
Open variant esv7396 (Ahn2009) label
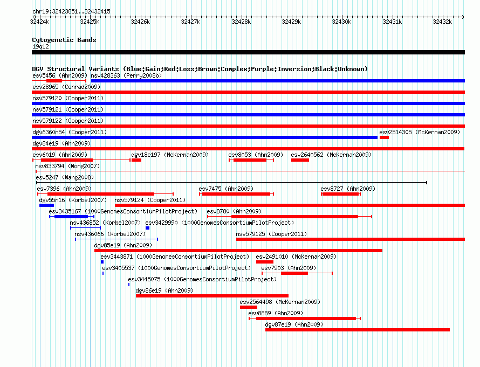(x=64, y=189)
